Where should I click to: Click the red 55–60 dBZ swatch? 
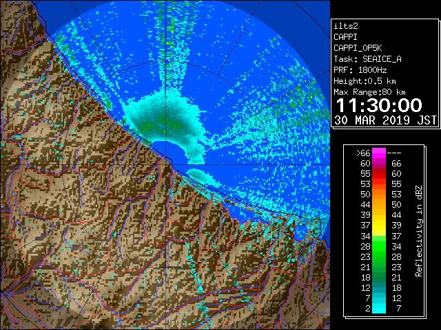pyautogui.click(x=379, y=173)
